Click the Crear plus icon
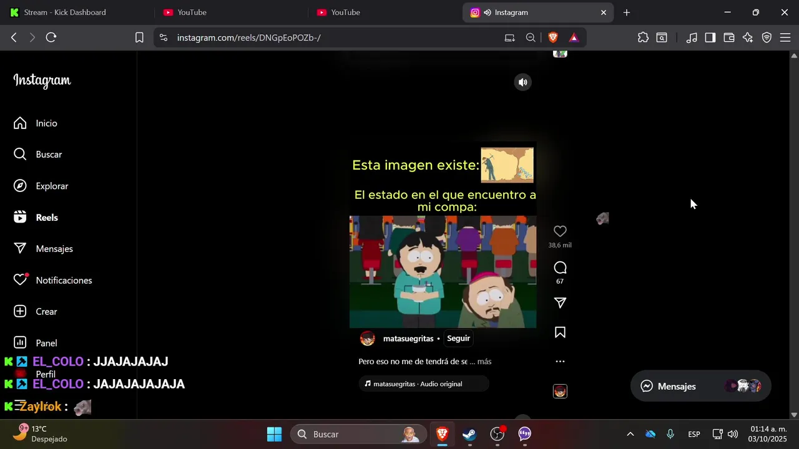799x449 pixels. pos(20,311)
